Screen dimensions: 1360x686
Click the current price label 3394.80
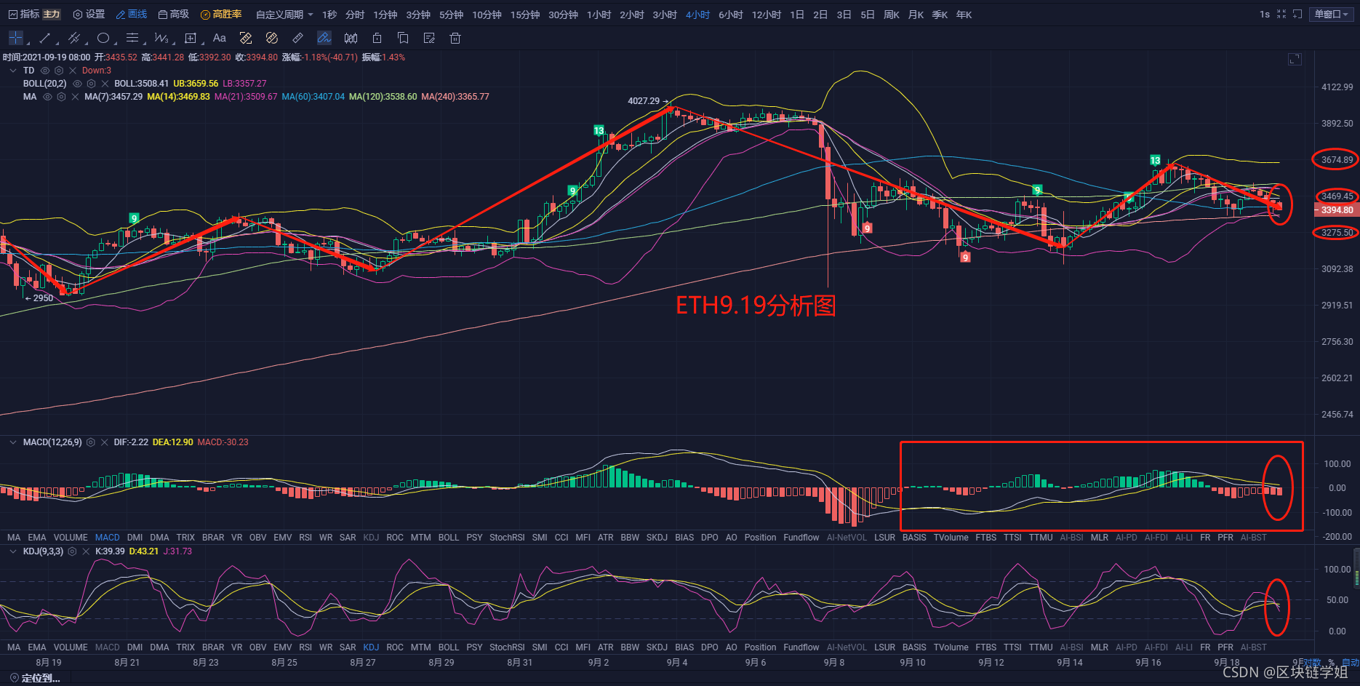[1337, 210]
